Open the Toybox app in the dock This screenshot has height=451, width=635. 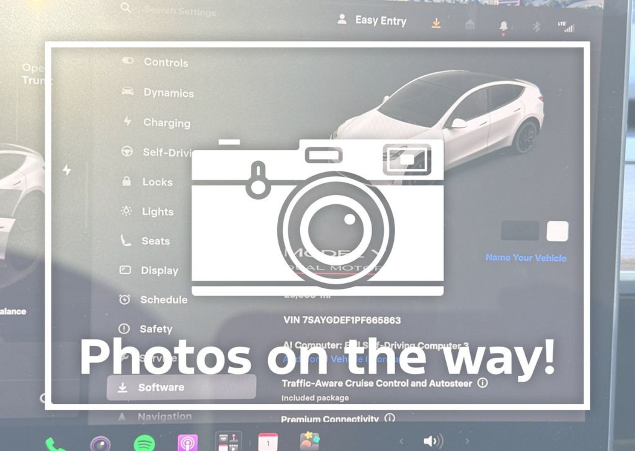[x=310, y=441]
